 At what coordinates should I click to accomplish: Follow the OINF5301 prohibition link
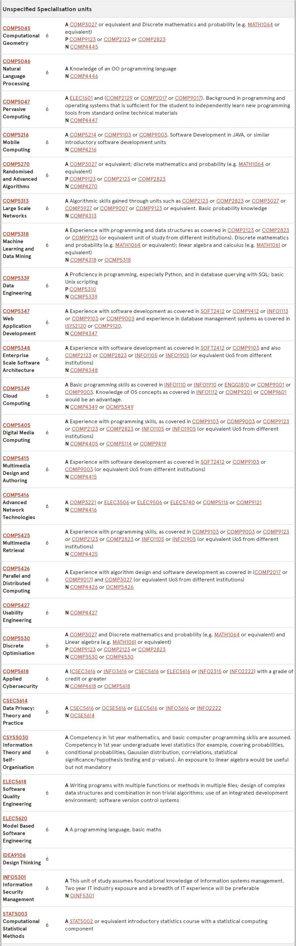pyautogui.click(x=82, y=895)
